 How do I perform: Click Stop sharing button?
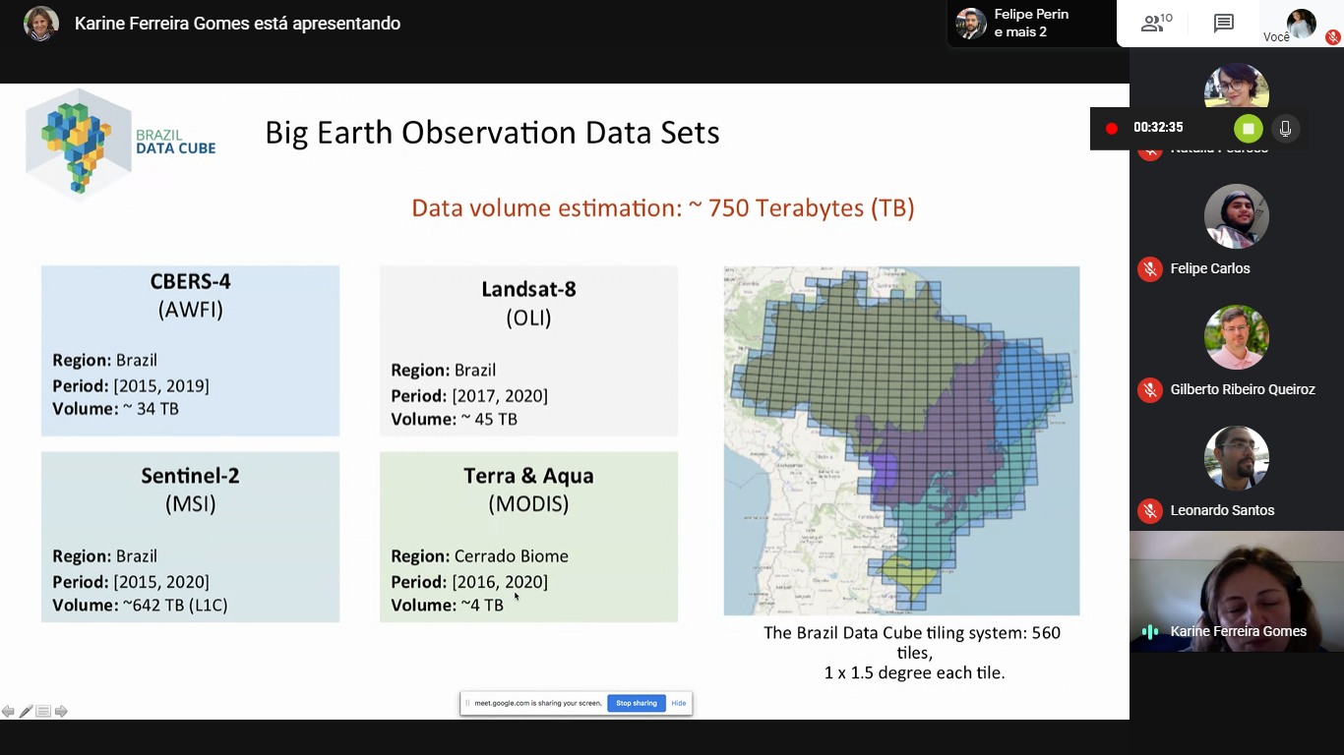pos(637,703)
